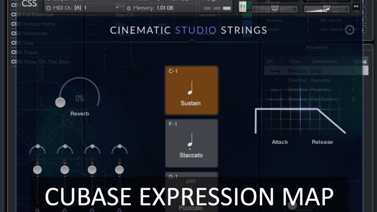Click the pan center control between L and R

tap(275, 9)
